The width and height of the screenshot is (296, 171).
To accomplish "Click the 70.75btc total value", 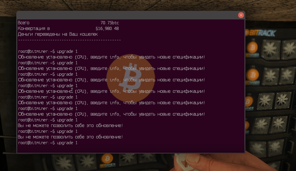I will [109, 23].
